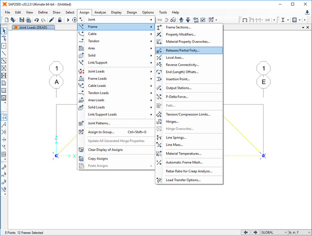Click the left arrow in status bar
This screenshot has height=236, width=312.
point(246,232)
